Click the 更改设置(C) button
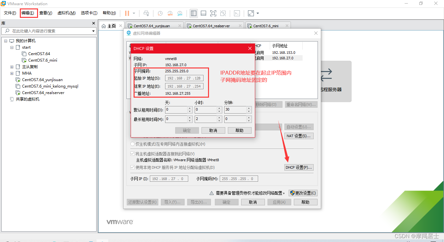This screenshot has width=444, height=242. point(303,193)
